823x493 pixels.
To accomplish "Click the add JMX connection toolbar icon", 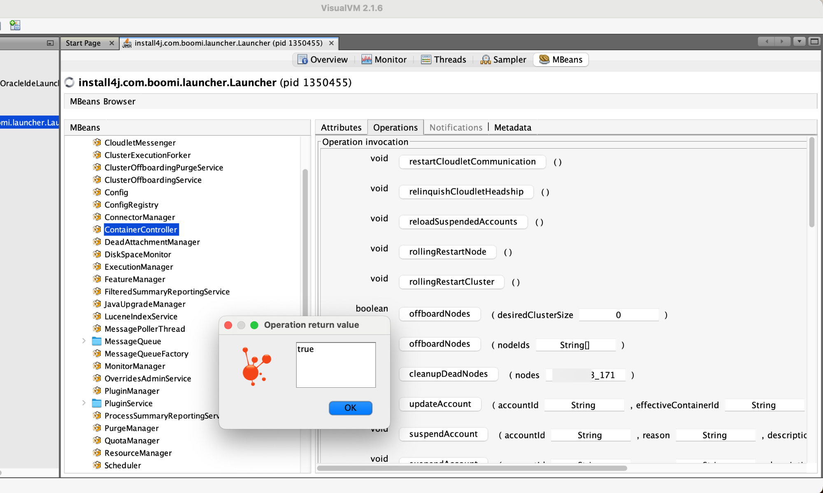I will coord(15,25).
